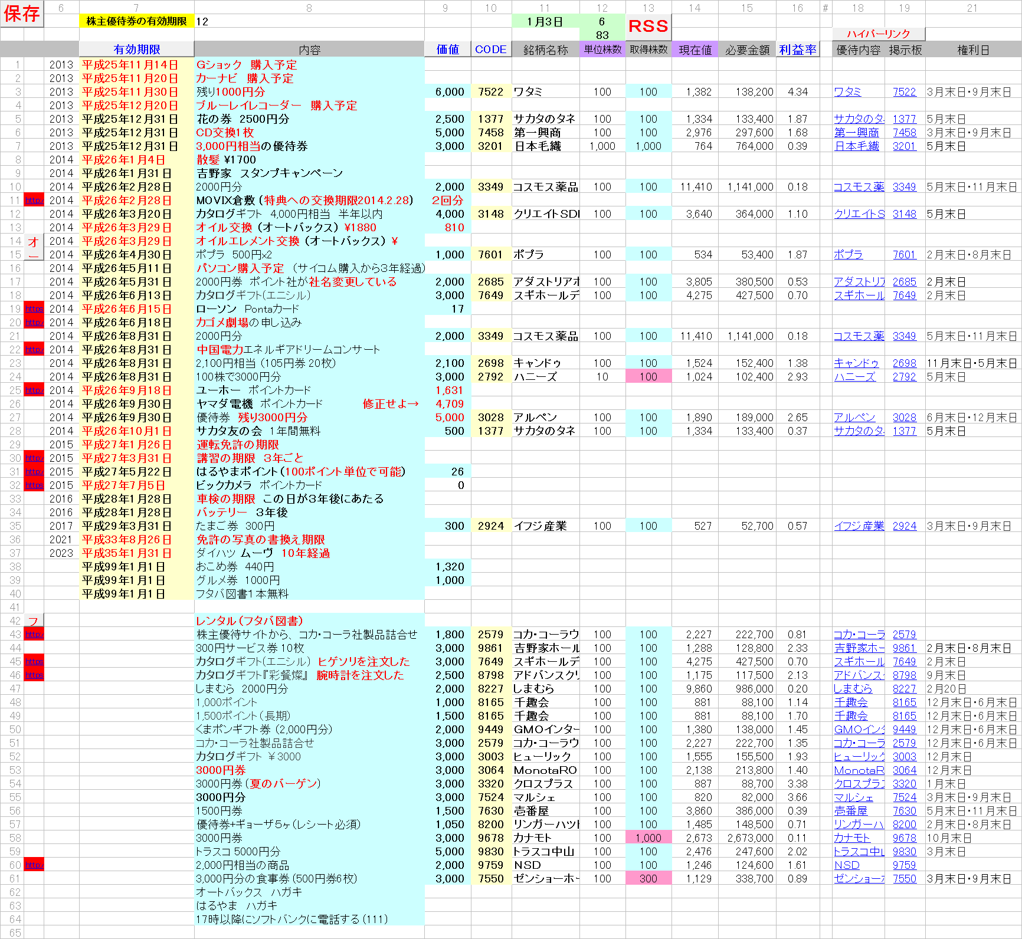Image resolution: width=1022 pixels, height=939 pixels.
Task: Open the リンガーハ hyperlink
Action: click(x=859, y=825)
